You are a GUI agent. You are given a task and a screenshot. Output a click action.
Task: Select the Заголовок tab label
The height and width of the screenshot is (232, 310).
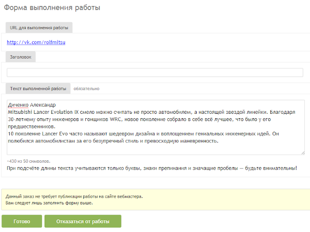pyautogui.click(x=20, y=57)
